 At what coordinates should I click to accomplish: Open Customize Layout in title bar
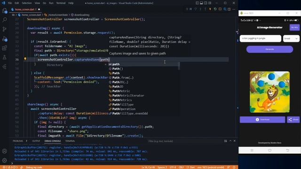click(x=210, y=3)
